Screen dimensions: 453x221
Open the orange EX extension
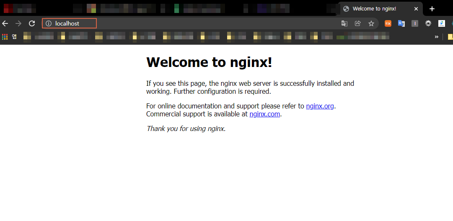click(x=388, y=24)
